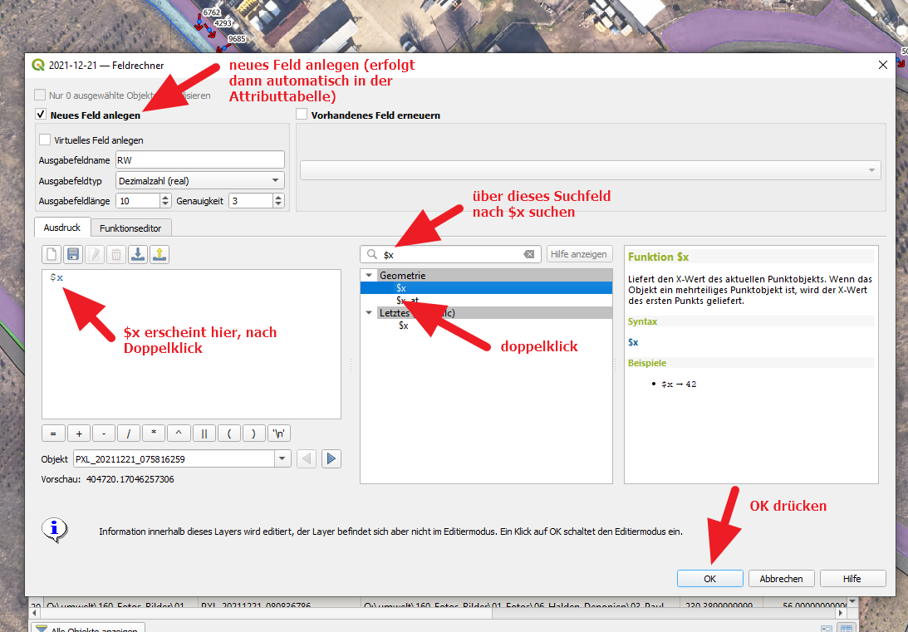Insert the plus operator into expression
The width and height of the screenshot is (908, 632).
pyautogui.click(x=78, y=434)
